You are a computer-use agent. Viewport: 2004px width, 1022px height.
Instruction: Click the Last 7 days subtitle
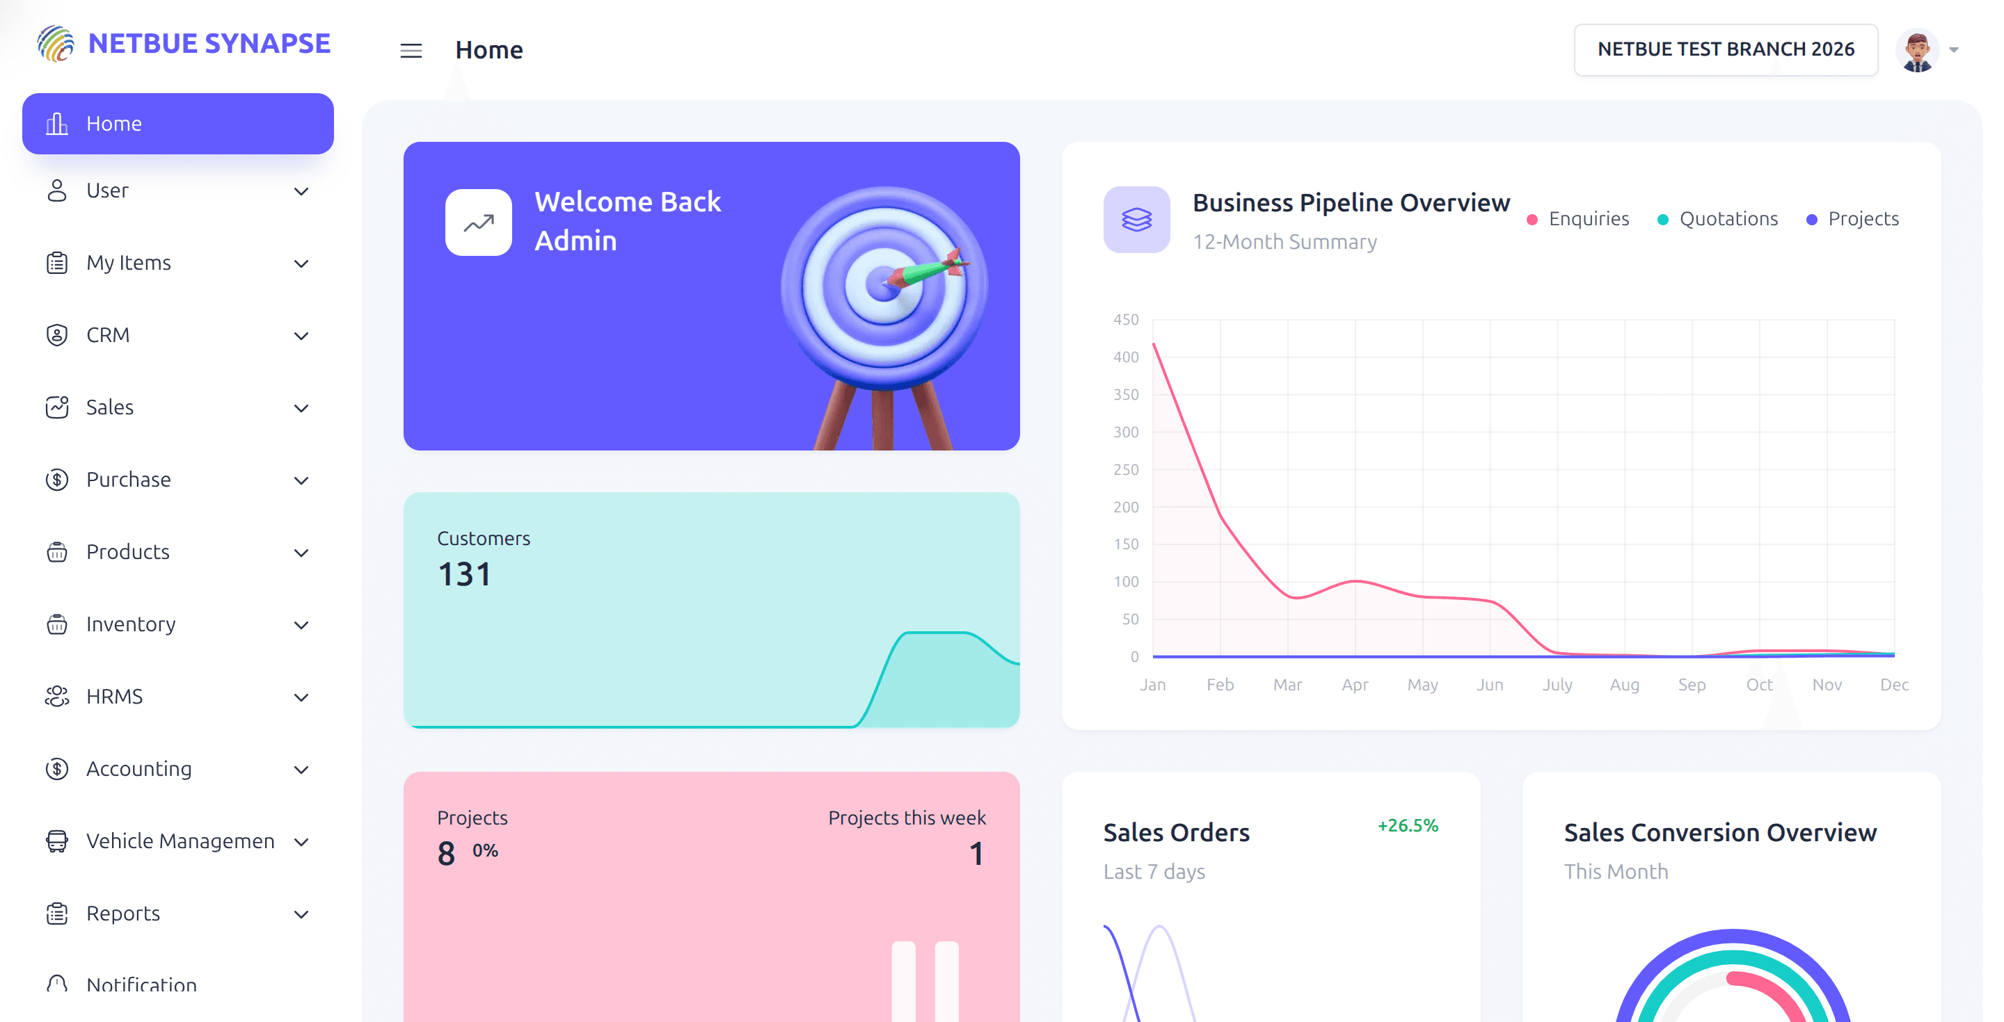(x=1154, y=872)
